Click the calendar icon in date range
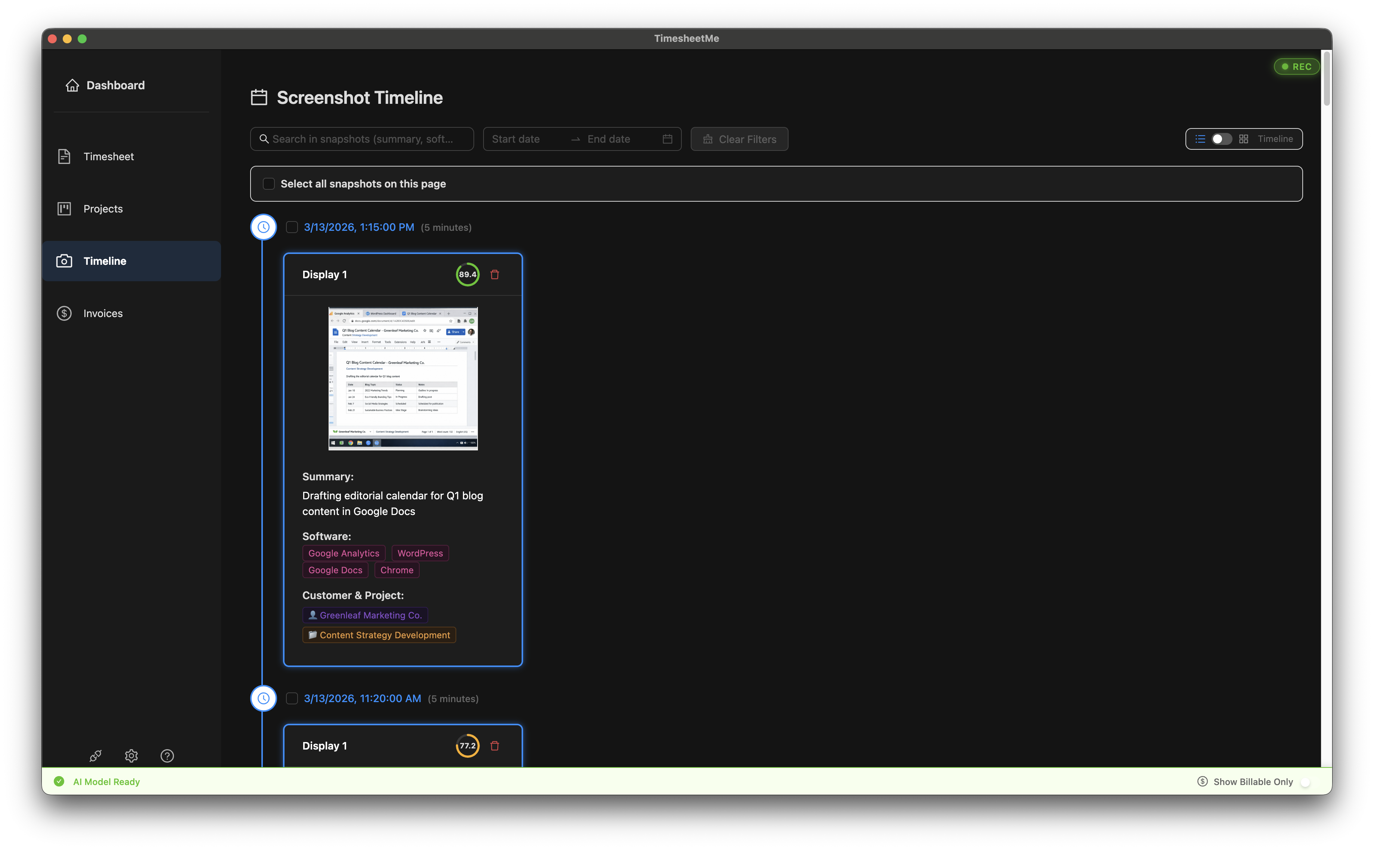The image size is (1374, 850). click(x=667, y=139)
